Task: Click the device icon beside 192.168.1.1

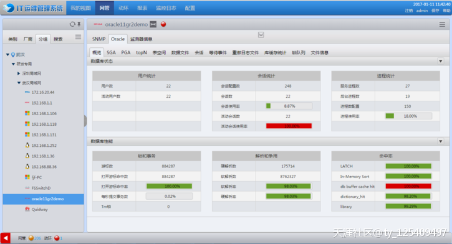Action: click(27, 103)
